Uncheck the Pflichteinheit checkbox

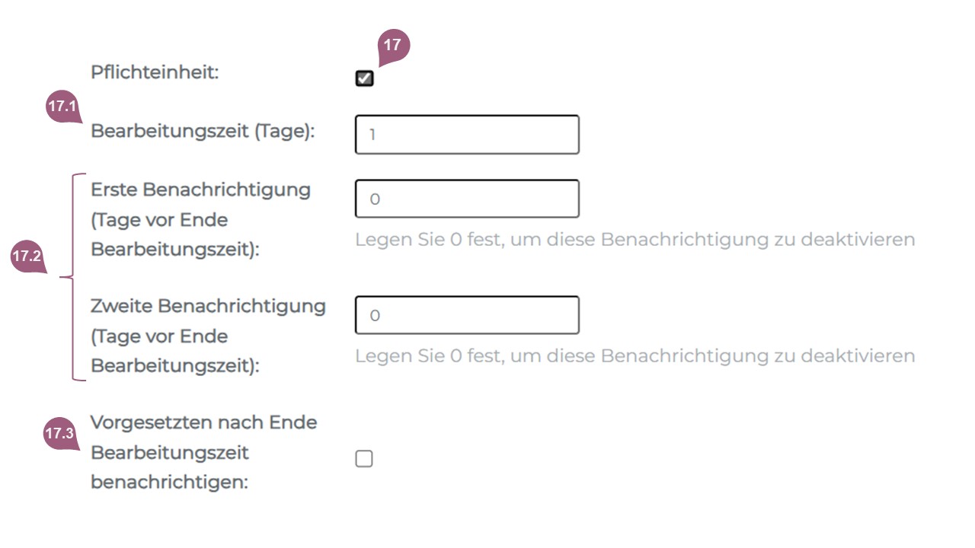(x=364, y=78)
